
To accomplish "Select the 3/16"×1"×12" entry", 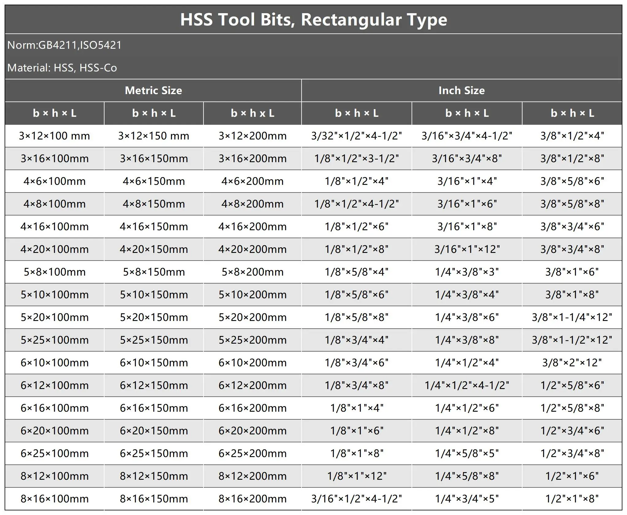I will coord(467,249).
